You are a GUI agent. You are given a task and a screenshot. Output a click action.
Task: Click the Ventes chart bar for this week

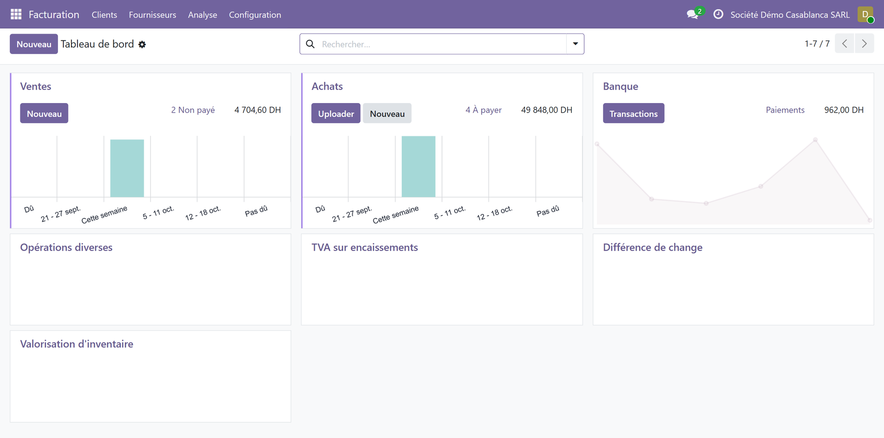(x=127, y=168)
